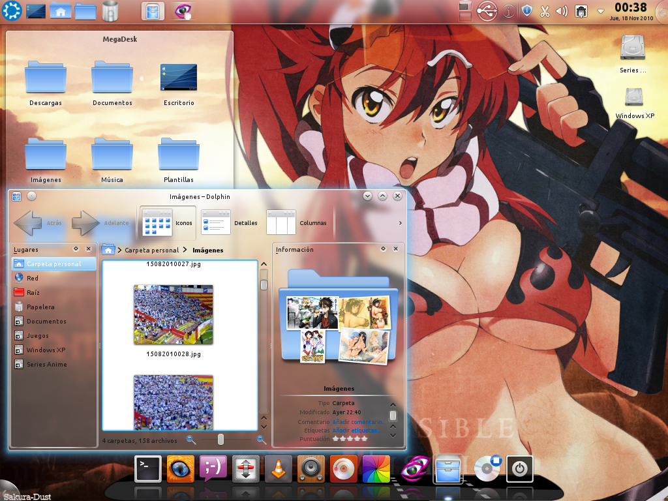The height and width of the screenshot is (501, 668).
Task: Expand the Dolphin toolbar overflow chevron
Action: 400,223
